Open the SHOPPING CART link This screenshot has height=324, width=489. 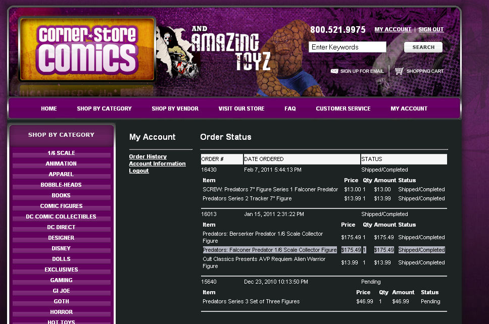(x=425, y=71)
